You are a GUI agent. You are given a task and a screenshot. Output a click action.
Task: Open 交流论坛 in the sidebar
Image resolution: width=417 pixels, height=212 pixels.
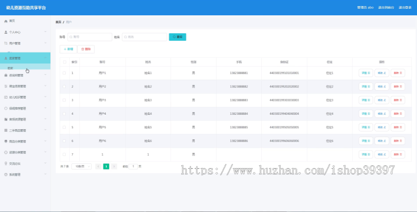point(25,164)
